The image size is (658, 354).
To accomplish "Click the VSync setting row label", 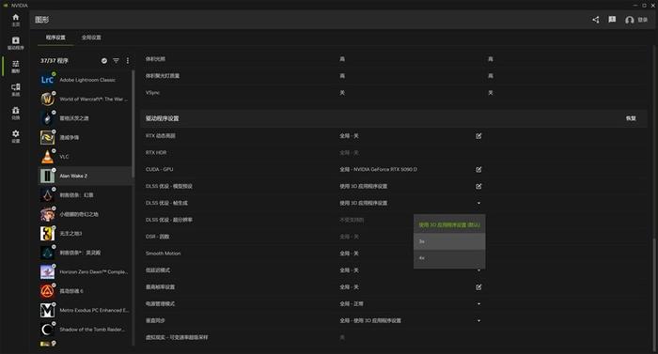I will pos(152,93).
